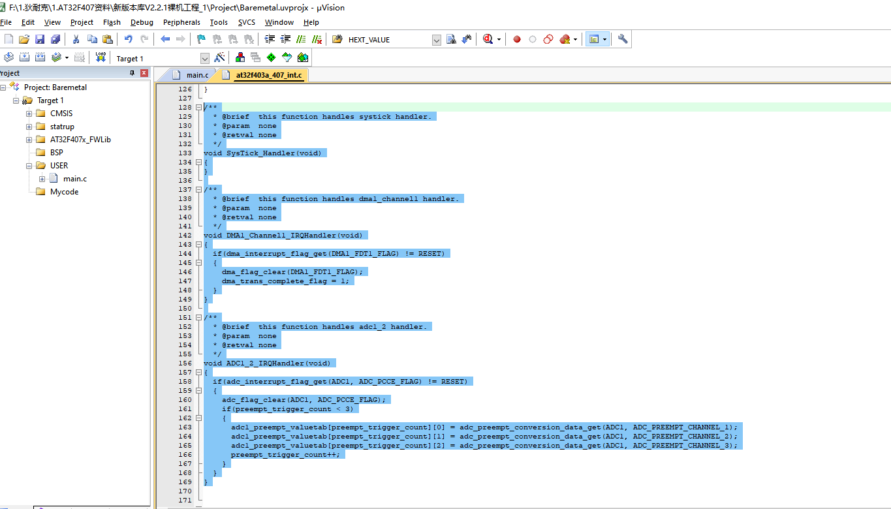The width and height of the screenshot is (891, 509).
Task: Save all files with the multi-disk icon
Action: (x=55, y=39)
